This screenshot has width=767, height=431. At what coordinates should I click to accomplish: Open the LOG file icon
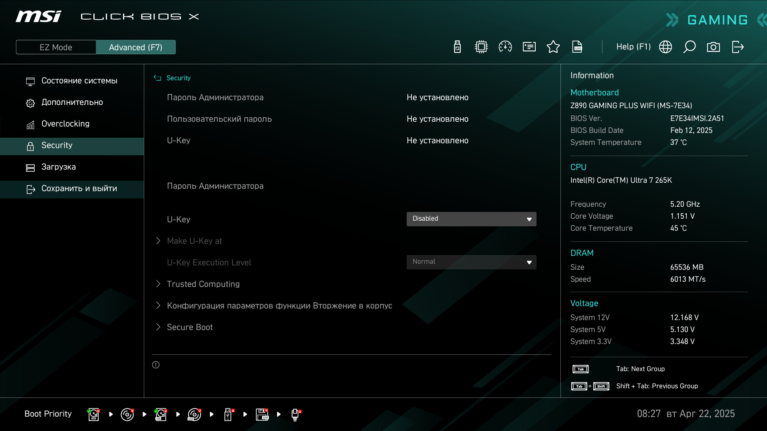pos(577,47)
